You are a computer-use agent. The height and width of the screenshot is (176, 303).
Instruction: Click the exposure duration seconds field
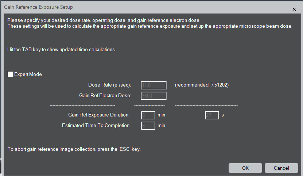click(x=212, y=115)
